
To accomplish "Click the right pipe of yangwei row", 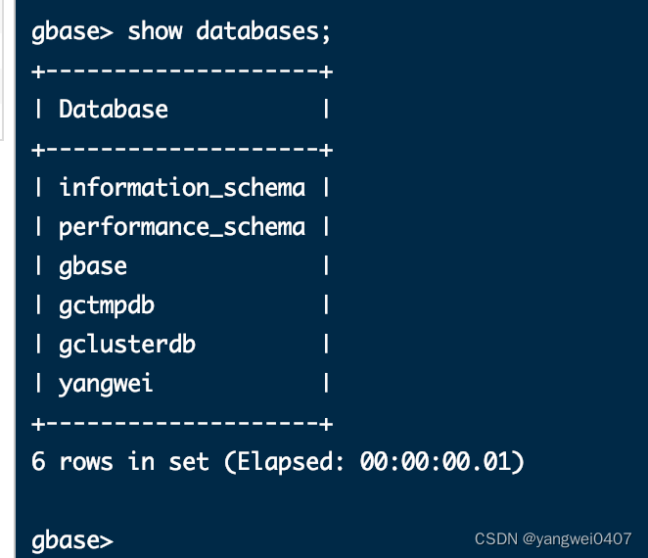I will point(326,383).
